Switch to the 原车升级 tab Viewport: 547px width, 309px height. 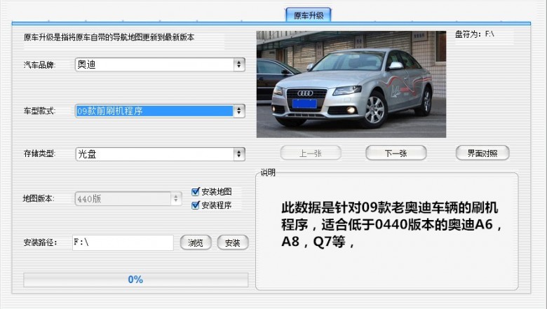coord(309,15)
